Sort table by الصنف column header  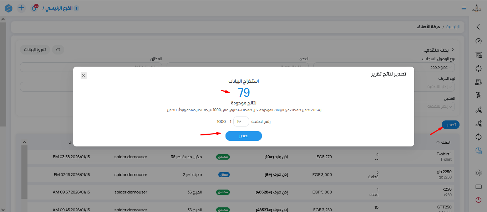pyautogui.click(x=443, y=143)
